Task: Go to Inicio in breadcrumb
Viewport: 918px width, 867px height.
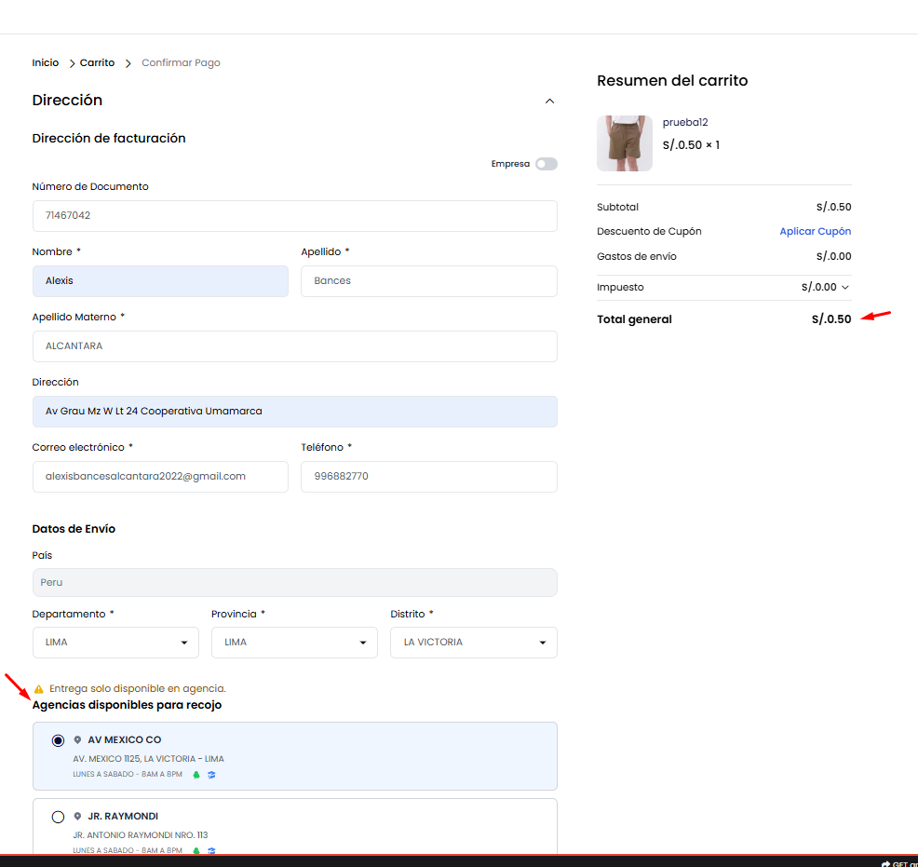Action: pos(45,63)
